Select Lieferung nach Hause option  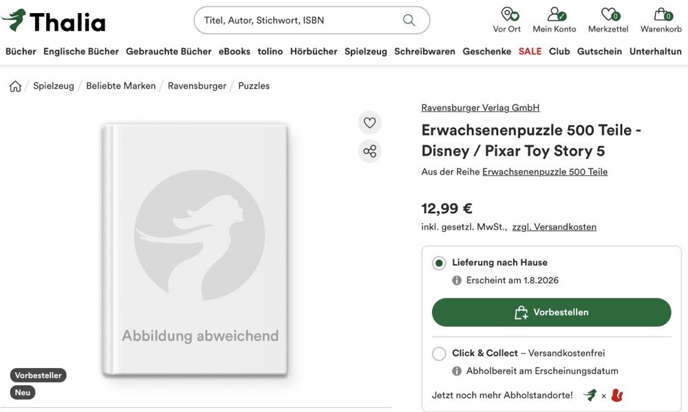click(439, 263)
